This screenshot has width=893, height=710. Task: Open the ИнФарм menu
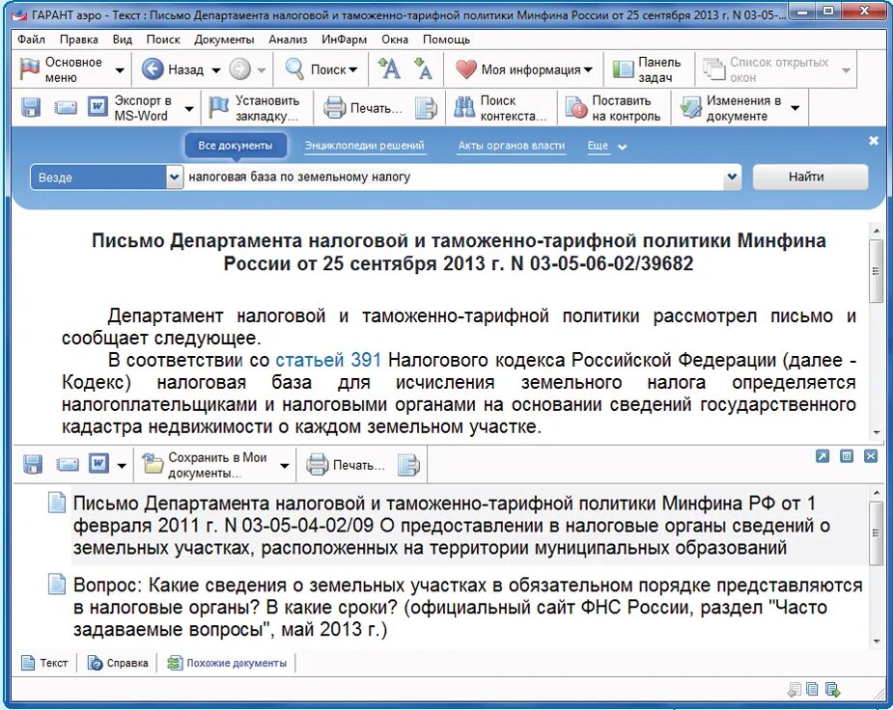click(x=344, y=40)
